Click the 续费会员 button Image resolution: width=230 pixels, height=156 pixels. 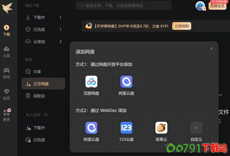pyautogui.click(x=217, y=6)
